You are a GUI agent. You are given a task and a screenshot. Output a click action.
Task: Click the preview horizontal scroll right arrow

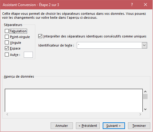[x=140, y=114]
